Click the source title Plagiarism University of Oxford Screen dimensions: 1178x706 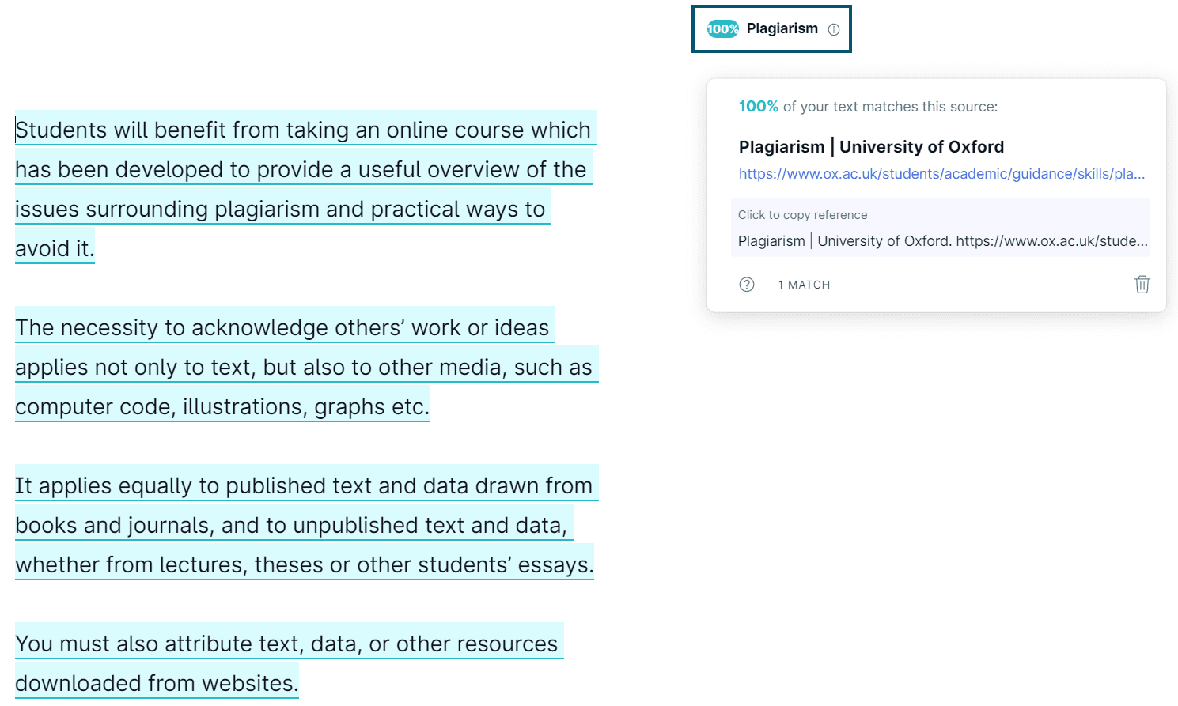tap(870, 146)
